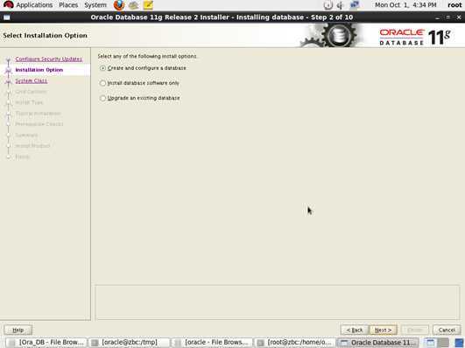Click the Cancel button
The width and height of the screenshot is (465, 348).
click(x=447, y=330)
